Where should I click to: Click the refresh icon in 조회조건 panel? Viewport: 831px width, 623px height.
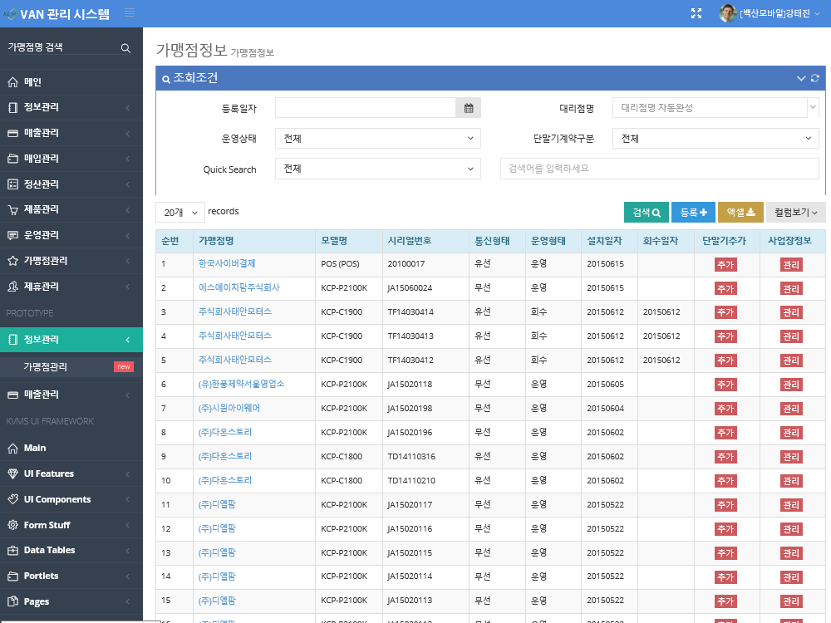(815, 78)
